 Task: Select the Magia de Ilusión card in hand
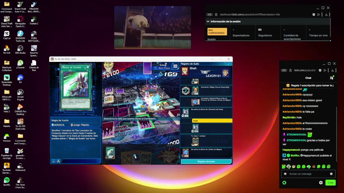(110, 152)
